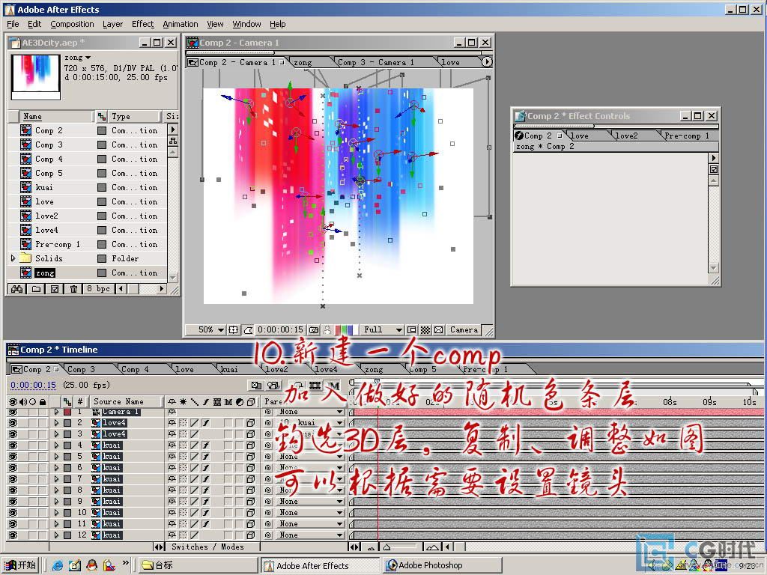Toggle the effect switch on layer 9
This screenshot has width=767, height=575.
(x=206, y=502)
